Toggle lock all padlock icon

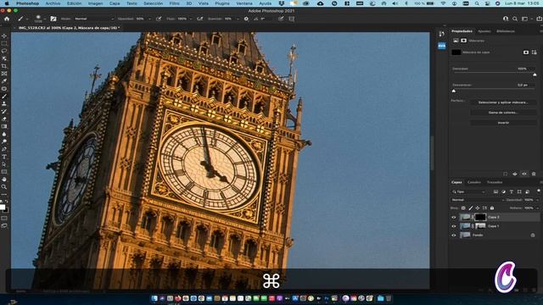pos(492,208)
